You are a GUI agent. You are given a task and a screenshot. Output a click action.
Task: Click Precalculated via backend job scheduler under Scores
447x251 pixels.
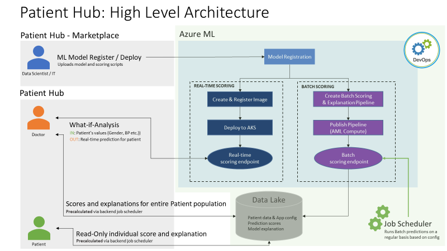[104, 211]
